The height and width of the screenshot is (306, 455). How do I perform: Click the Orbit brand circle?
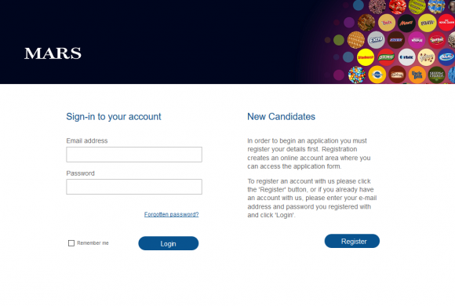click(x=407, y=57)
